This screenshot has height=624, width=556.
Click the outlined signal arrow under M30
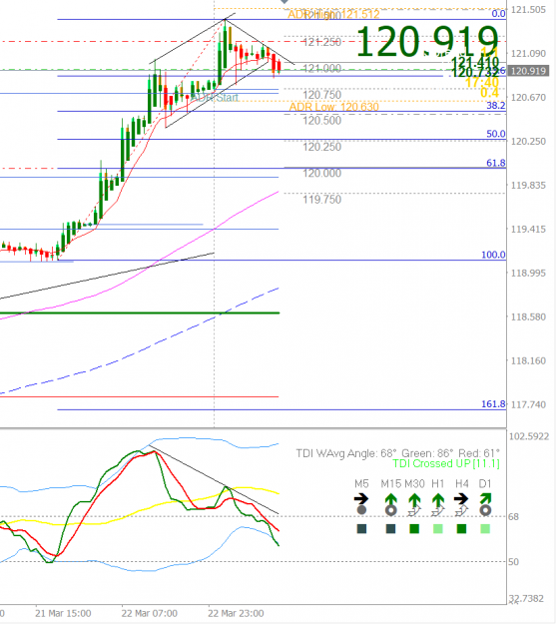click(x=414, y=511)
